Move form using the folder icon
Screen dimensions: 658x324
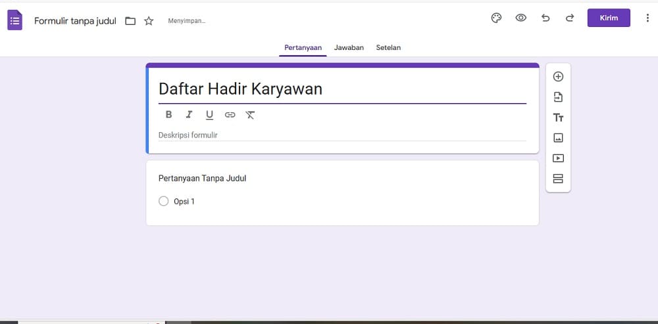click(130, 21)
